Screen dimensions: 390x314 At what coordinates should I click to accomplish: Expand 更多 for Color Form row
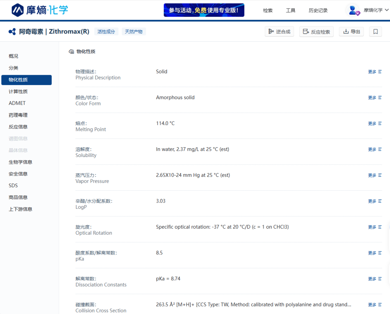click(x=375, y=98)
